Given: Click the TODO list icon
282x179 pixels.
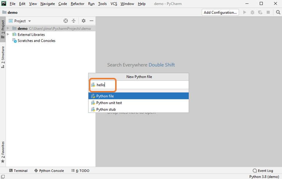Looking at the screenshot, I should pos(73,170).
